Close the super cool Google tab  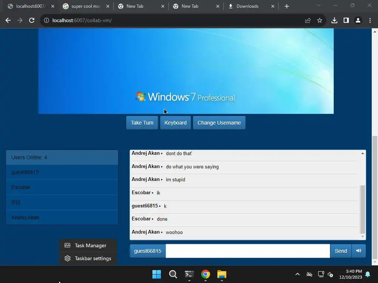[108, 6]
